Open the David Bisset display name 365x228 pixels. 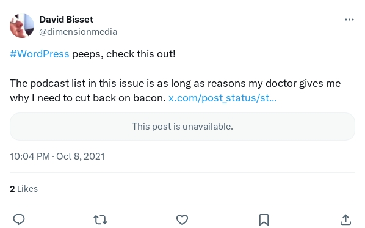point(66,20)
